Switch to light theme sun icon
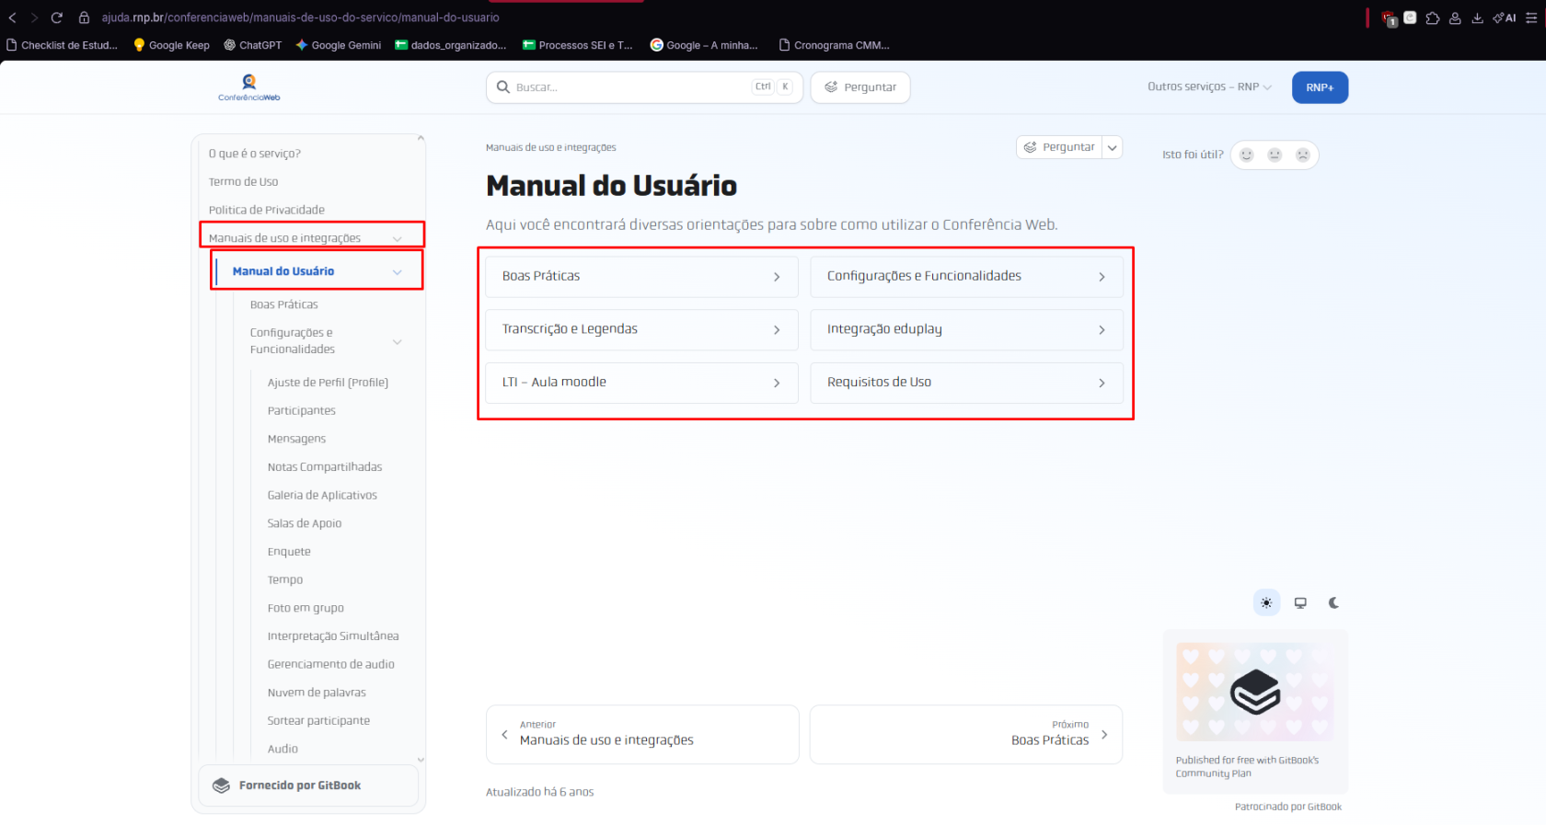The width and height of the screenshot is (1546, 825). 1266,603
